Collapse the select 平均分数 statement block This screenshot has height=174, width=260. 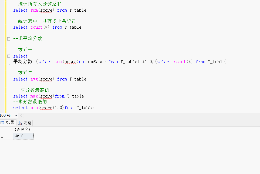click(9, 56)
